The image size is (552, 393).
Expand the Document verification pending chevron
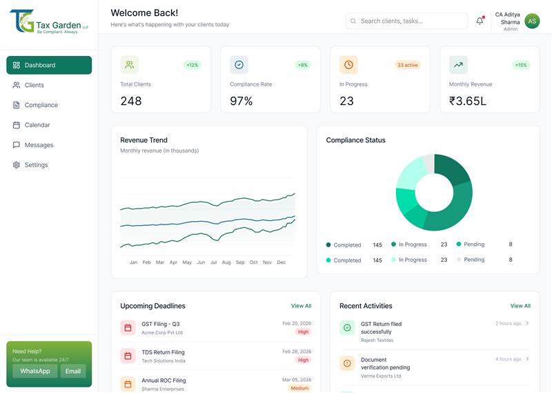coord(528,359)
